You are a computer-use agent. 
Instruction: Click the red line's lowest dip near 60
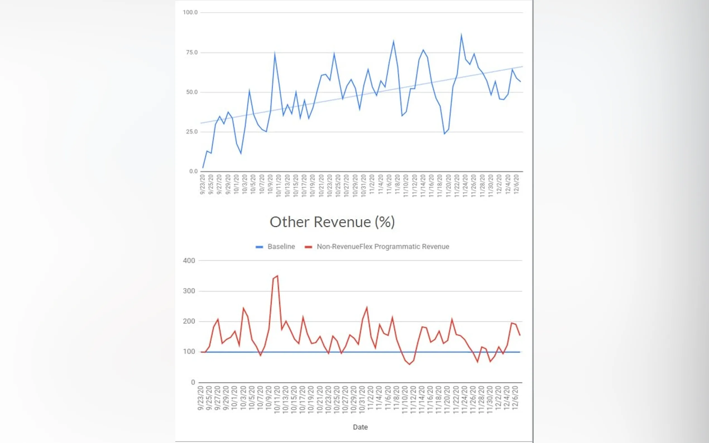click(409, 364)
